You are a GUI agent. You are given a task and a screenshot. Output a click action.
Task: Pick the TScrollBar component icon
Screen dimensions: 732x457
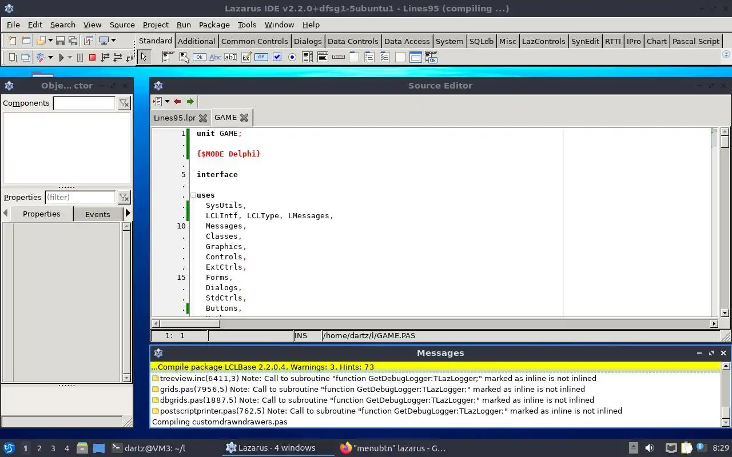[339, 57]
